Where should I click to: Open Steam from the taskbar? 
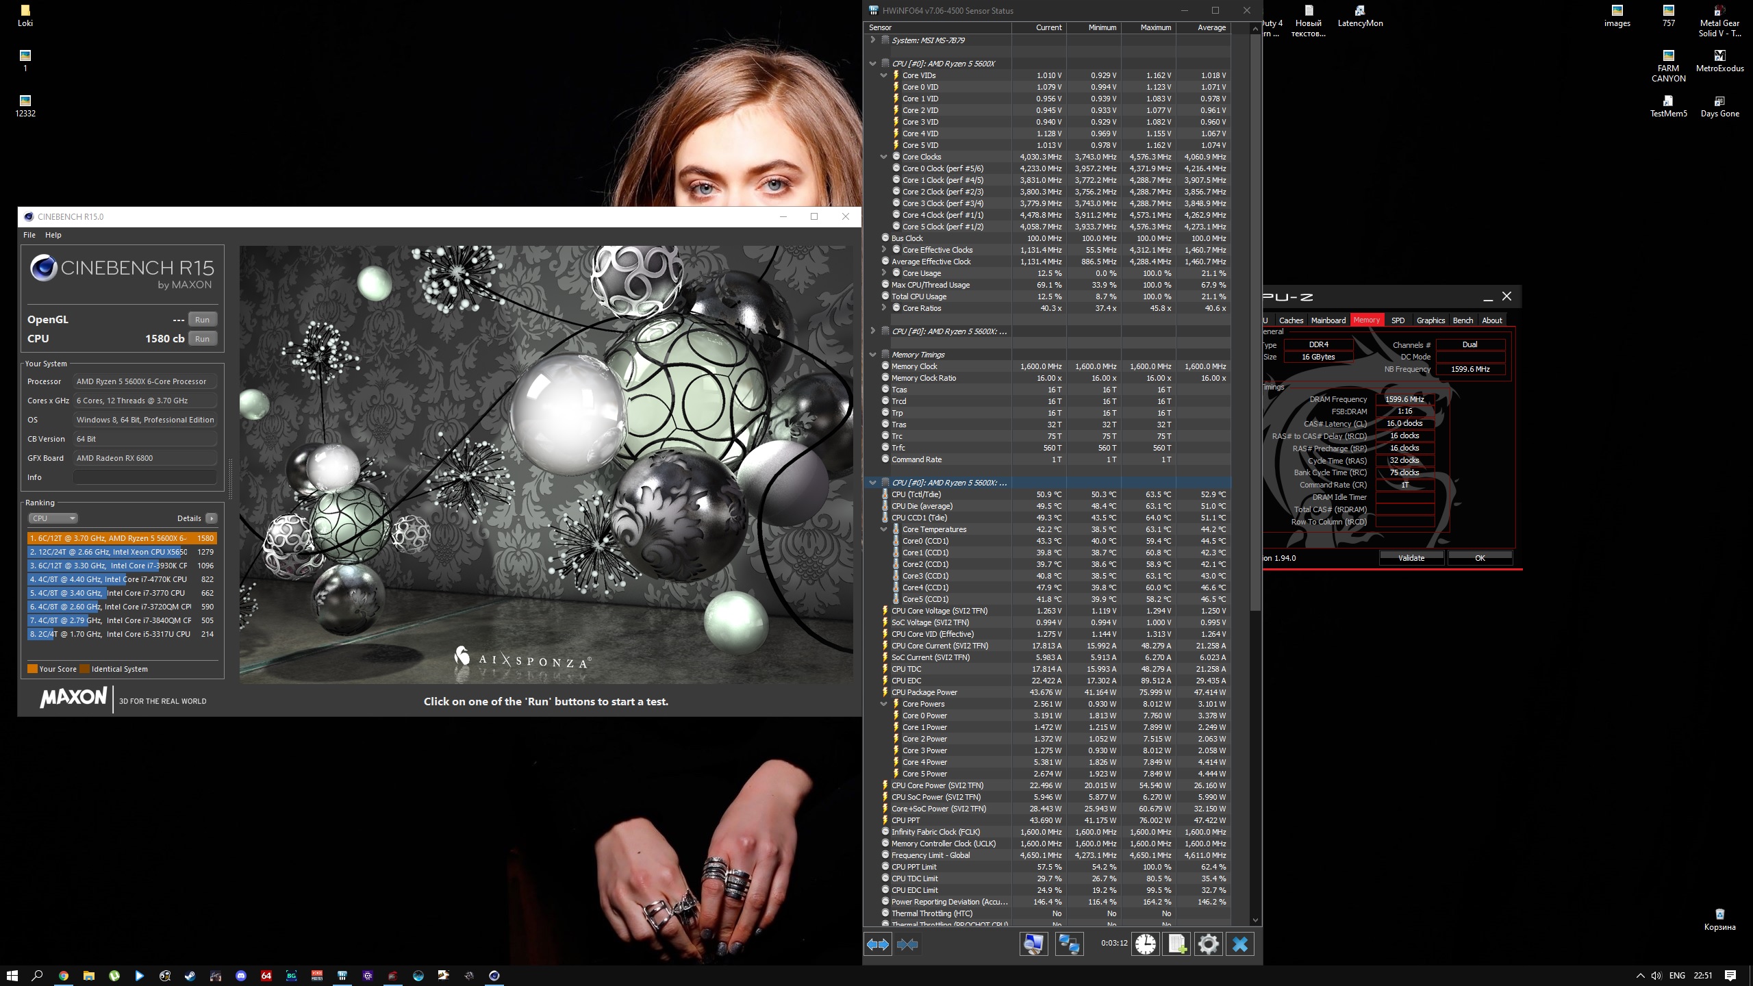[190, 976]
